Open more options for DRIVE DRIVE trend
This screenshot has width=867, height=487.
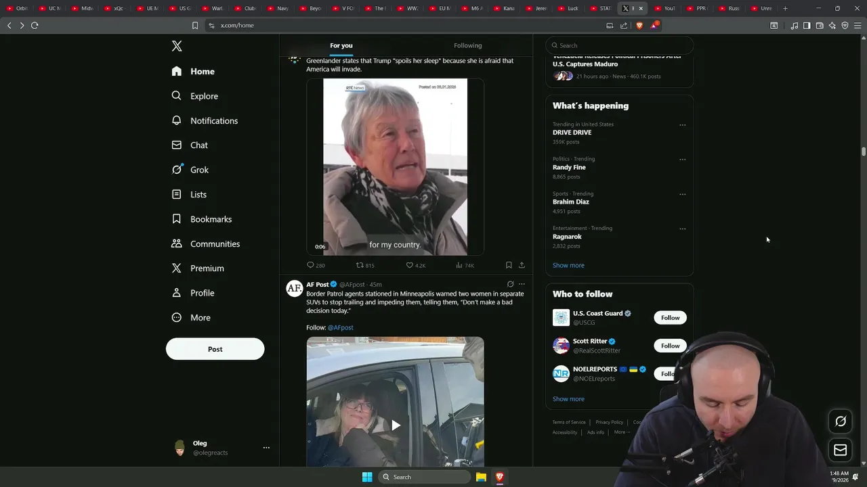[682, 125]
